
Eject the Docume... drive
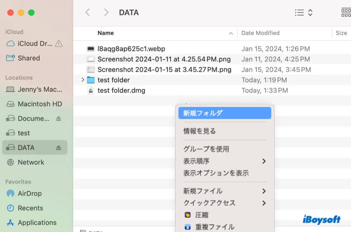(x=59, y=118)
